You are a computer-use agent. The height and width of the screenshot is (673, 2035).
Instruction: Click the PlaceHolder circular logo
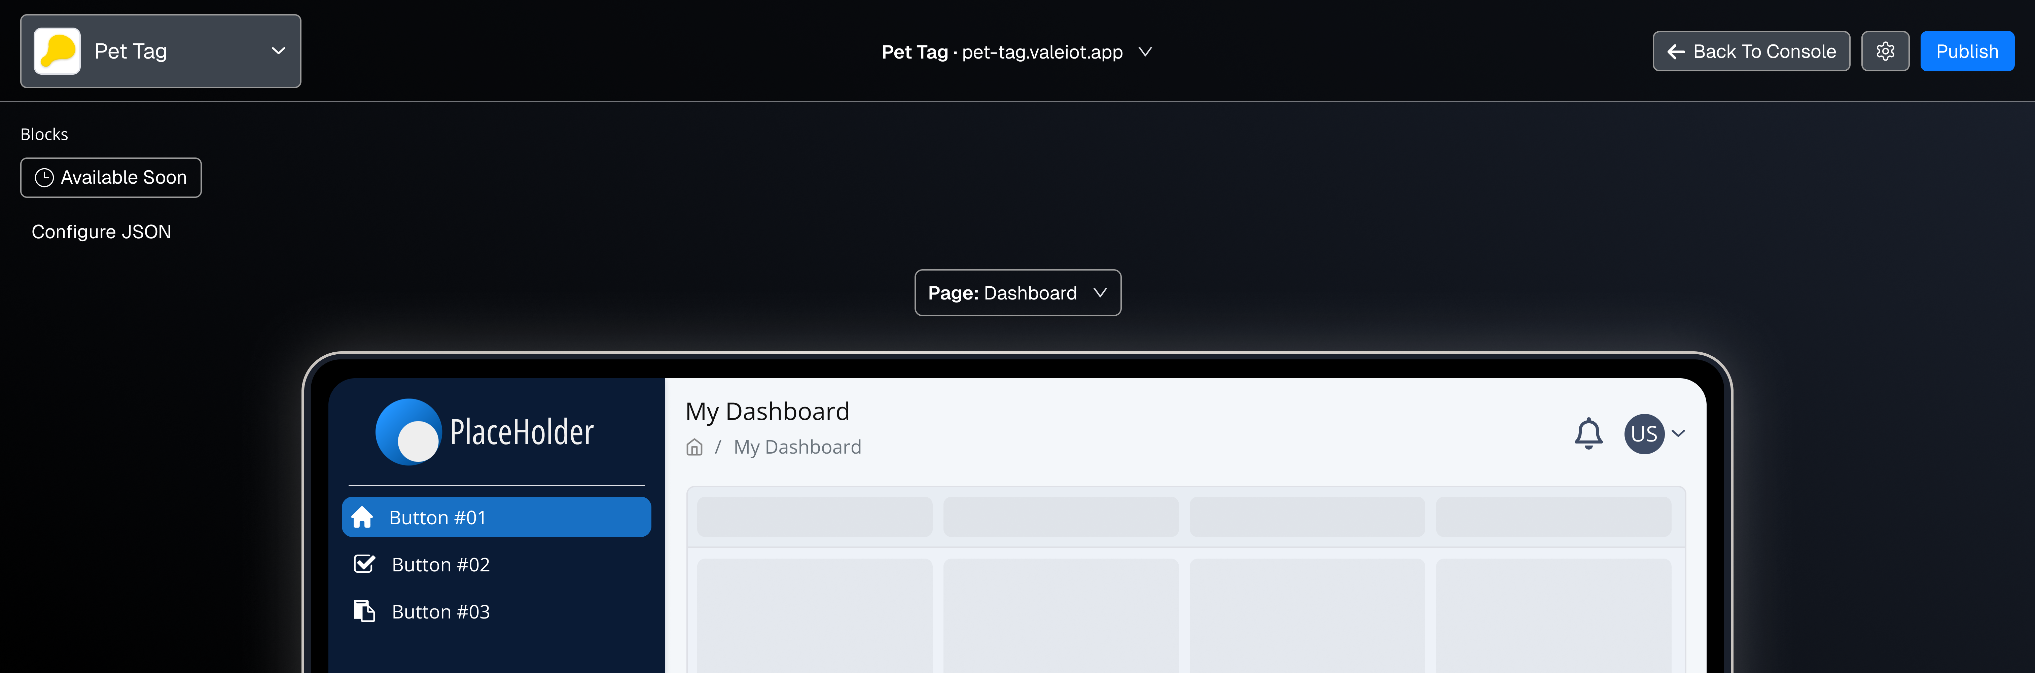pyautogui.click(x=408, y=432)
